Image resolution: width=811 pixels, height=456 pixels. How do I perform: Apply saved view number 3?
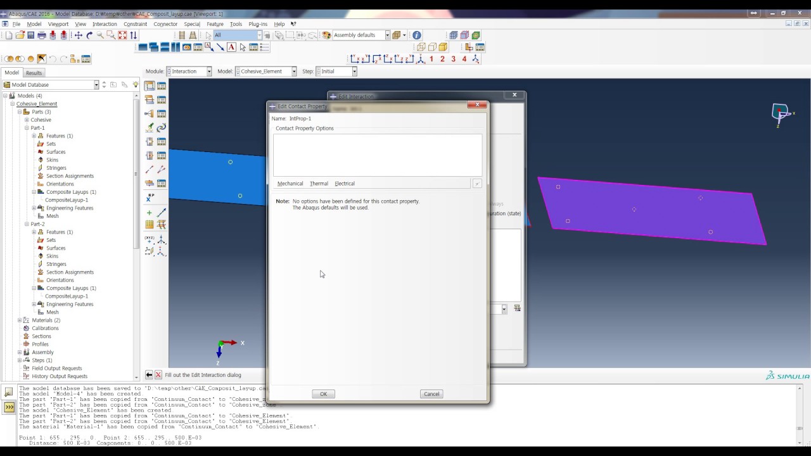click(x=453, y=59)
